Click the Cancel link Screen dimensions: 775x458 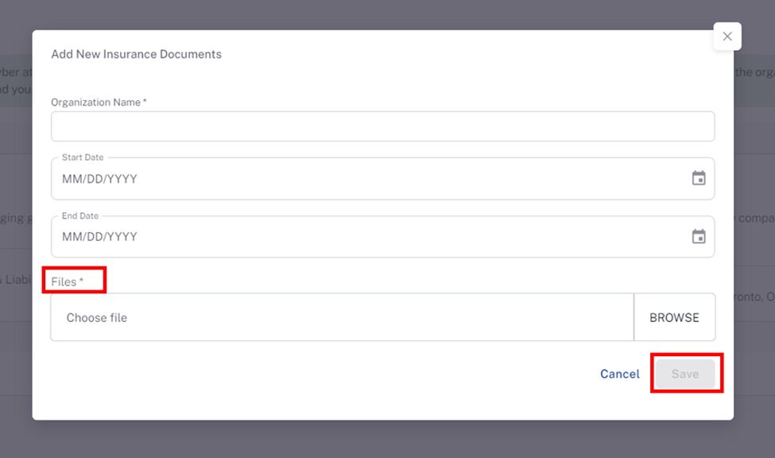620,374
